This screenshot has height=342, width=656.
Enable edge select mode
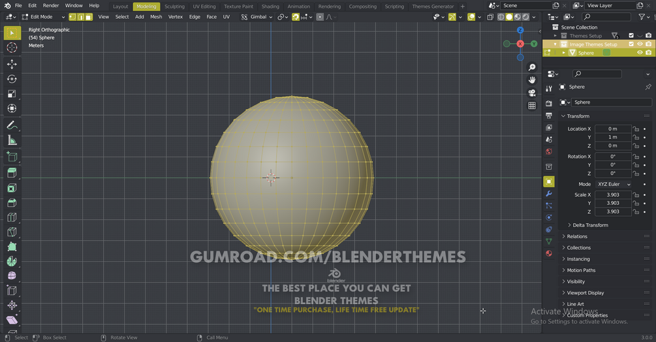pyautogui.click(x=80, y=17)
